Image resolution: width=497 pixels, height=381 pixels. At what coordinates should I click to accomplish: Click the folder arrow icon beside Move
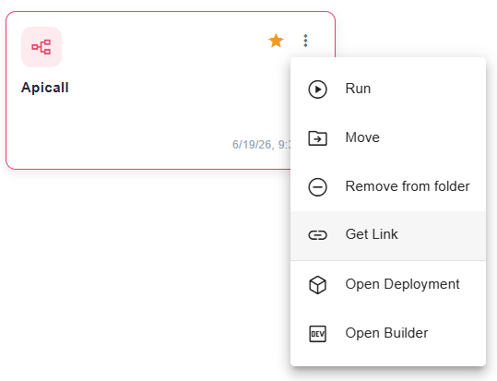click(x=317, y=138)
